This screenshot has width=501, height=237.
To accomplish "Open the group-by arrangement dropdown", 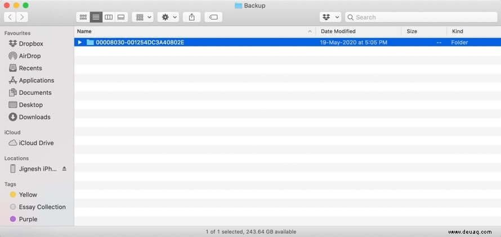I will (x=143, y=17).
